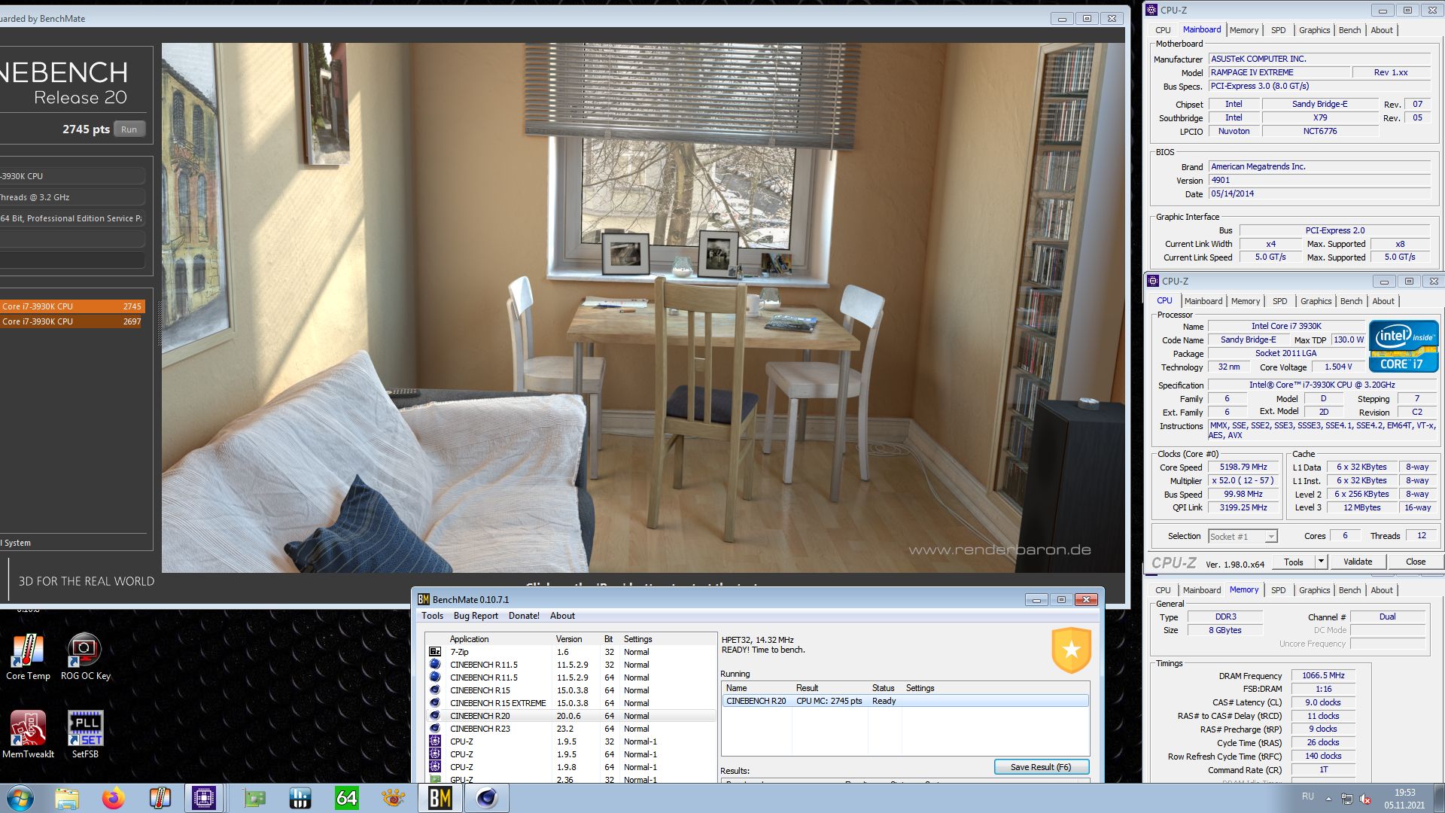The image size is (1445, 813).
Task: Click muted volume icon in system tray
Action: tap(1365, 799)
